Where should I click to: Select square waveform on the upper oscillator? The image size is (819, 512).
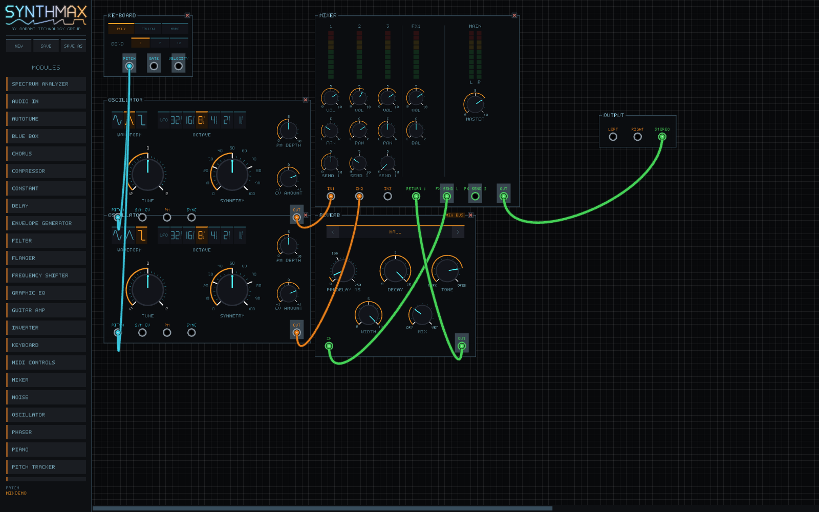[x=142, y=120]
